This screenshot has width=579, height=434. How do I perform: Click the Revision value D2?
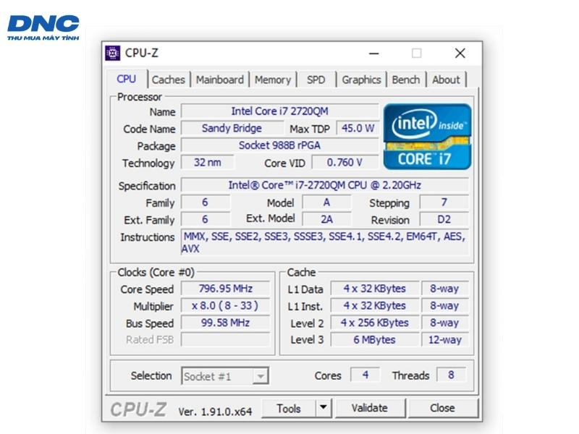click(444, 219)
